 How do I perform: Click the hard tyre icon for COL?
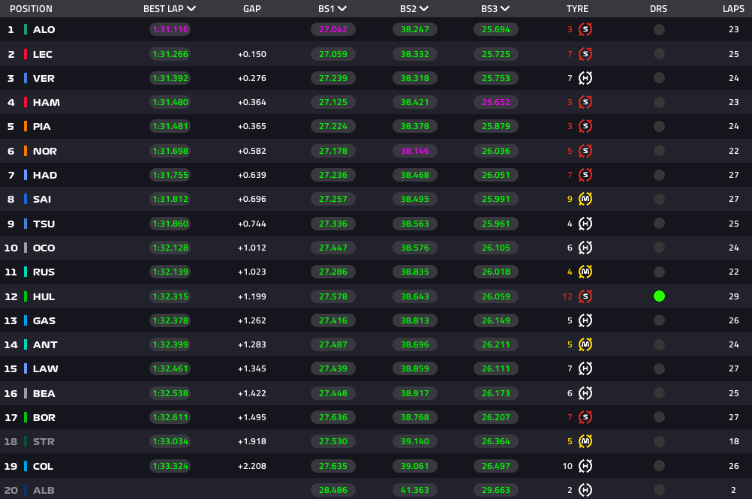coord(585,466)
